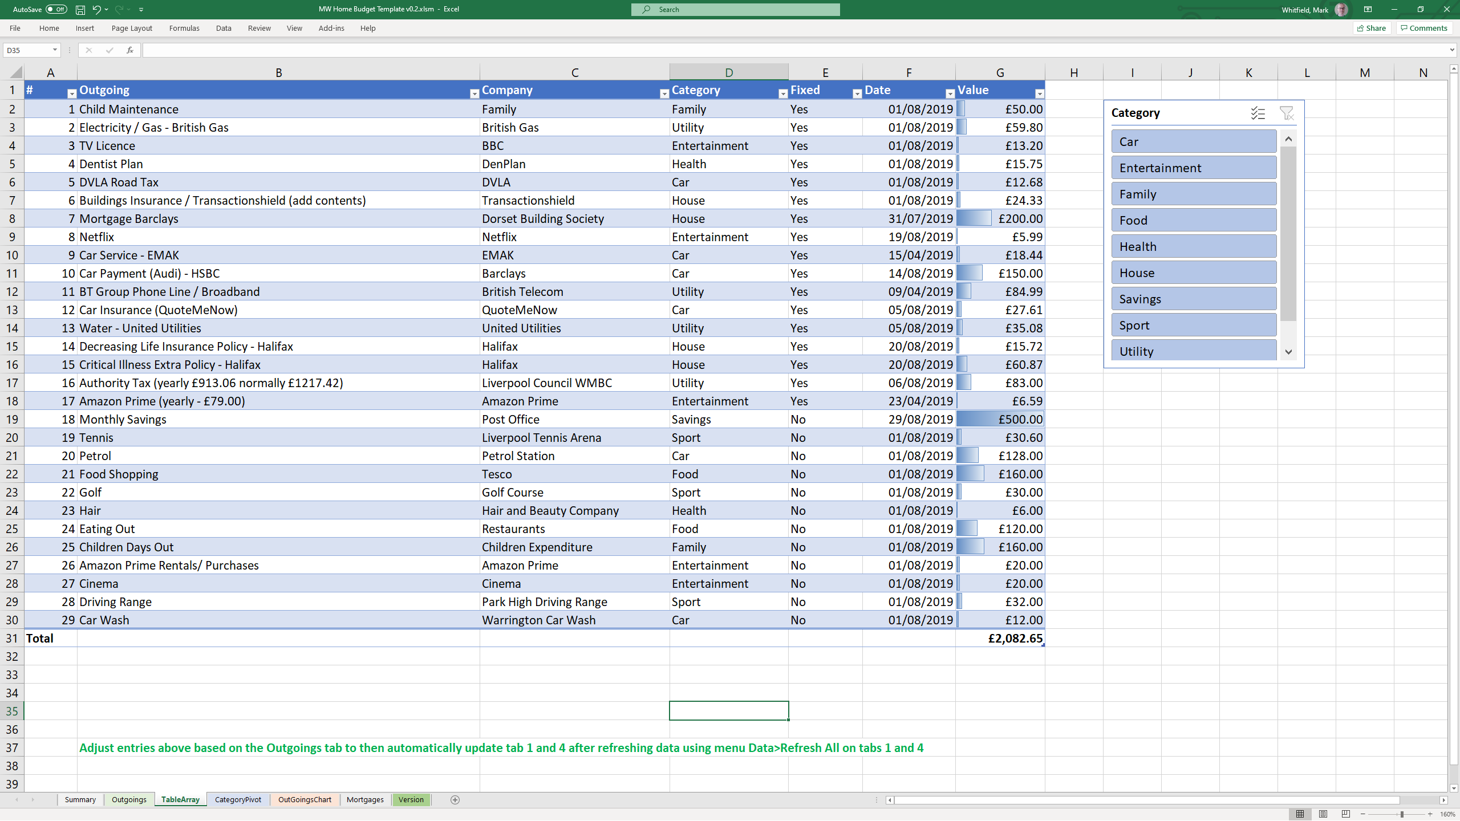Toggle the slicer Multi-Select icon
1460x821 pixels.
click(x=1258, y=113)
